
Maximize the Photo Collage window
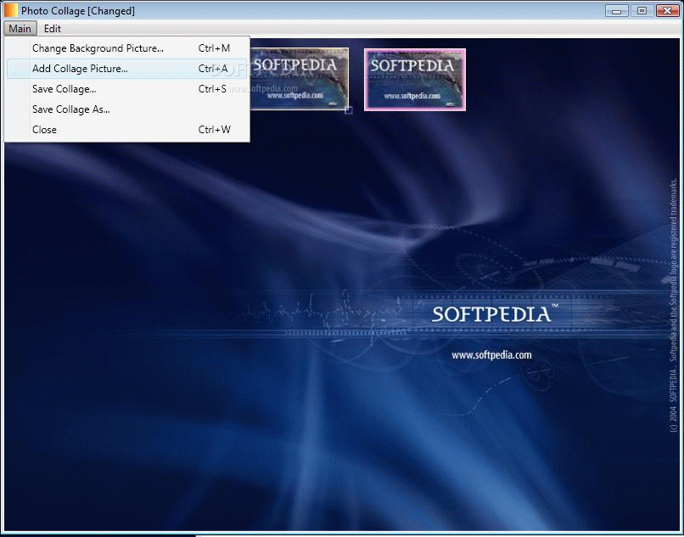[x=642, y=10]
